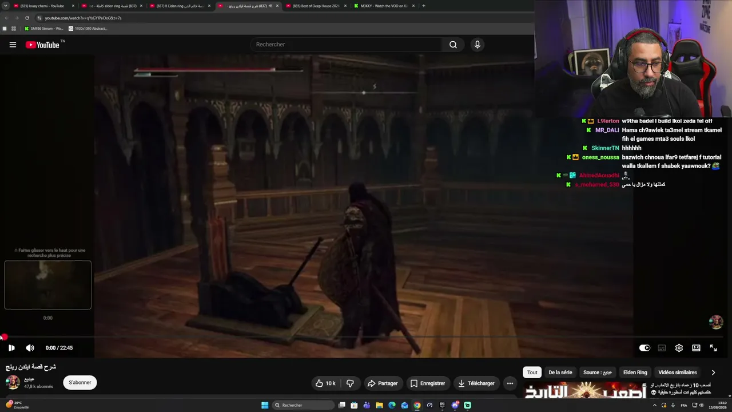Screen dimensions: 732x412
Task: Share the video via Partager
Action: (x=383, y=383)
